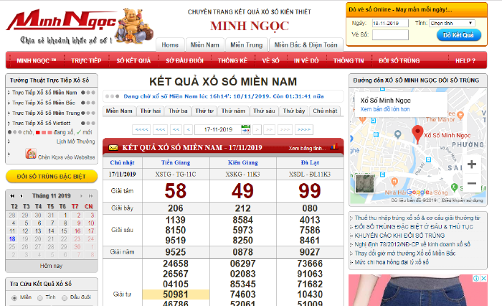This screenshot has height=306, width=502.
Task: Open the Tỉnh 'Chọn tỉnh' dropdown
Action: click(452, 23)
